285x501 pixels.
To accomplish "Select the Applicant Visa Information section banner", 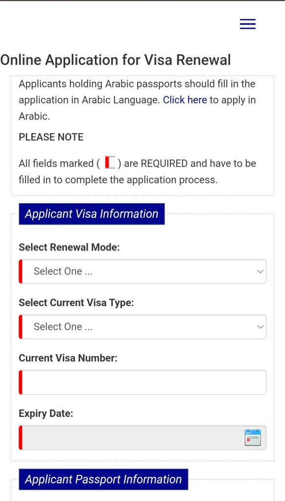I will tap(91, 214).
